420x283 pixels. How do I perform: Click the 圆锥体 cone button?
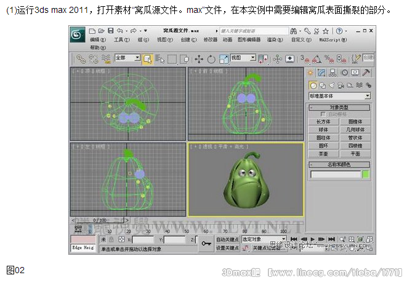tap(355, 122)
